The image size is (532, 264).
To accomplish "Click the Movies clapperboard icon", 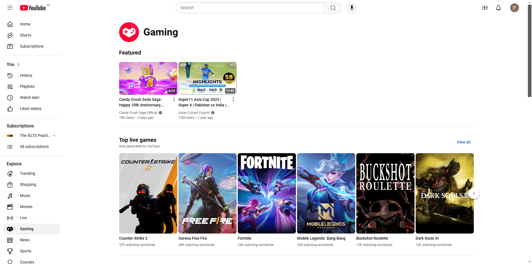I will (10, 207).
